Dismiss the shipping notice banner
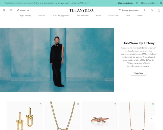Viewport: 163px width, 130px height. click(161, 3)
